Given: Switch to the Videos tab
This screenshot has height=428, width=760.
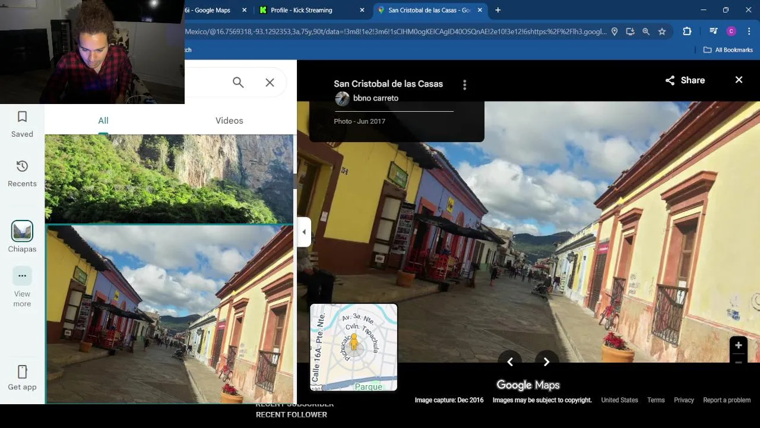Looking at the screenshot, I should [229, 121].
